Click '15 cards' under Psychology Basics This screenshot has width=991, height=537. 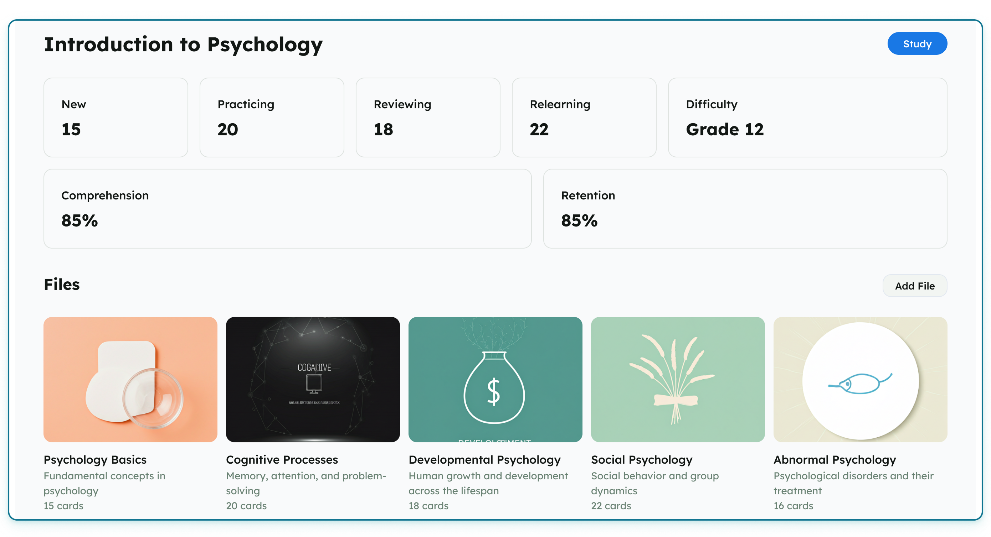63,505
